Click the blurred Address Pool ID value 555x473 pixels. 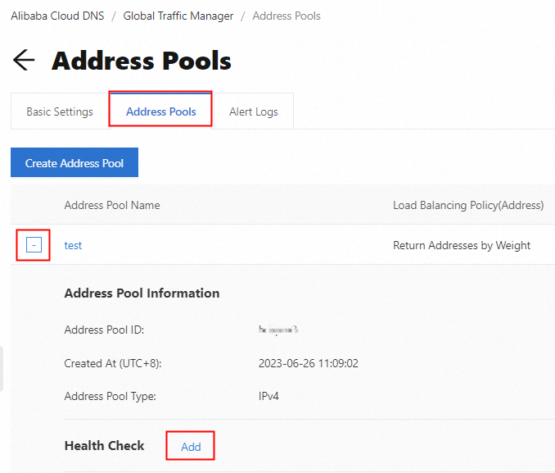click(x=278, y=330)
